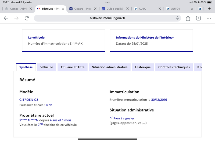Open tab overview showing 9 tabs
Image resolution: width=215 pixels, height=141 pixels.
pyautogui.click(x=198, y=18)
